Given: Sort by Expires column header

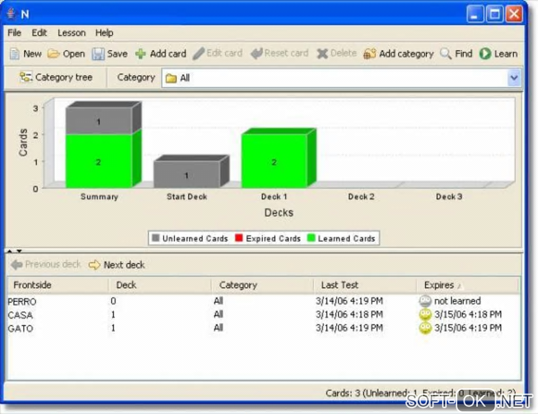Looking at the screenshot, I should 468,285.
